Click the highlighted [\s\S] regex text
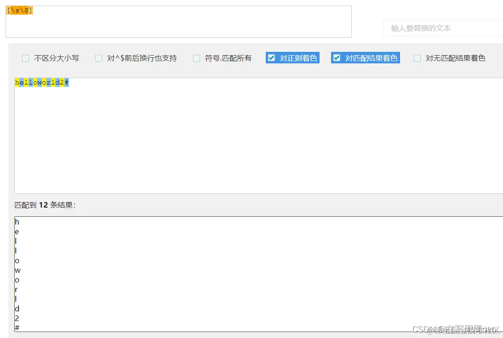503x338 pixels. [19, 10]
